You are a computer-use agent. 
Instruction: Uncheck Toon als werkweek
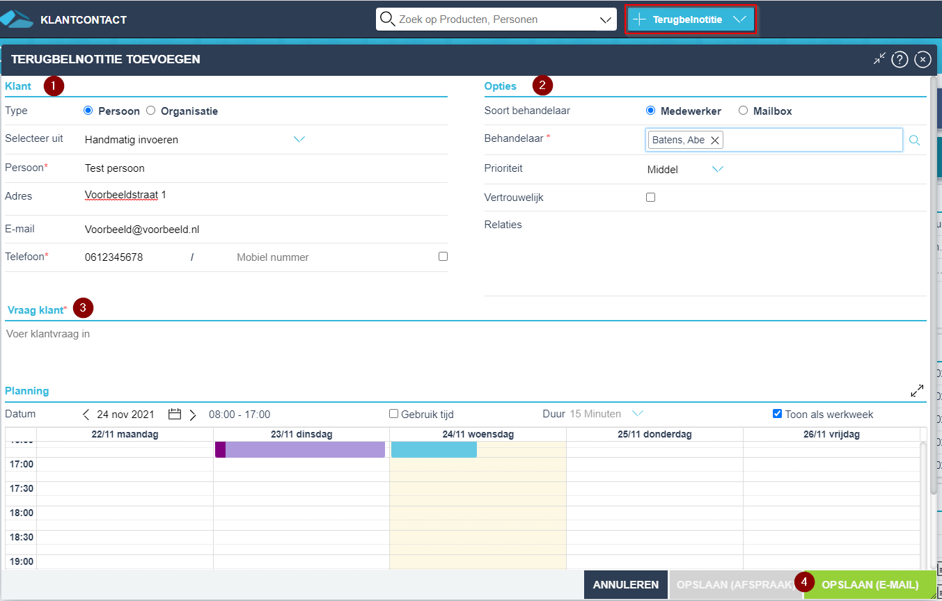tap(778, 414)
